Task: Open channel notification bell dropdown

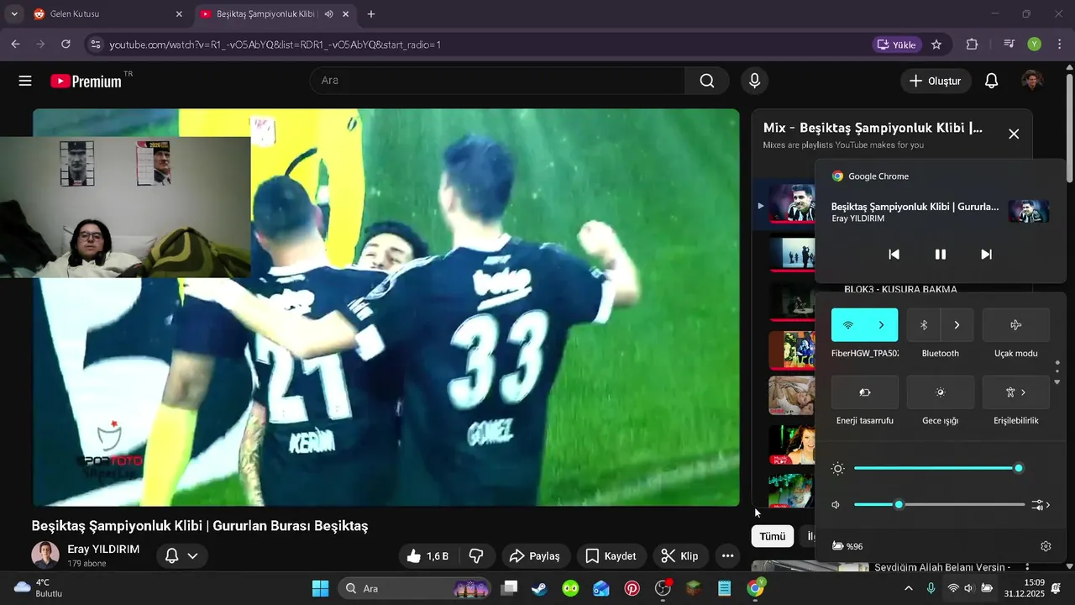Action: (x=182, y=555)
